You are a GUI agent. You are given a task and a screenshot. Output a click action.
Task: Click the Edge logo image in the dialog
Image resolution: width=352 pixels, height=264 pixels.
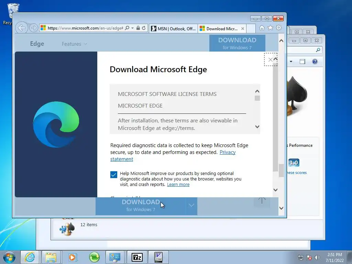[x=56, y=124]
